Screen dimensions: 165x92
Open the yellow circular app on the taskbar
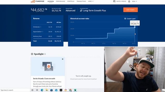[66, 90]
